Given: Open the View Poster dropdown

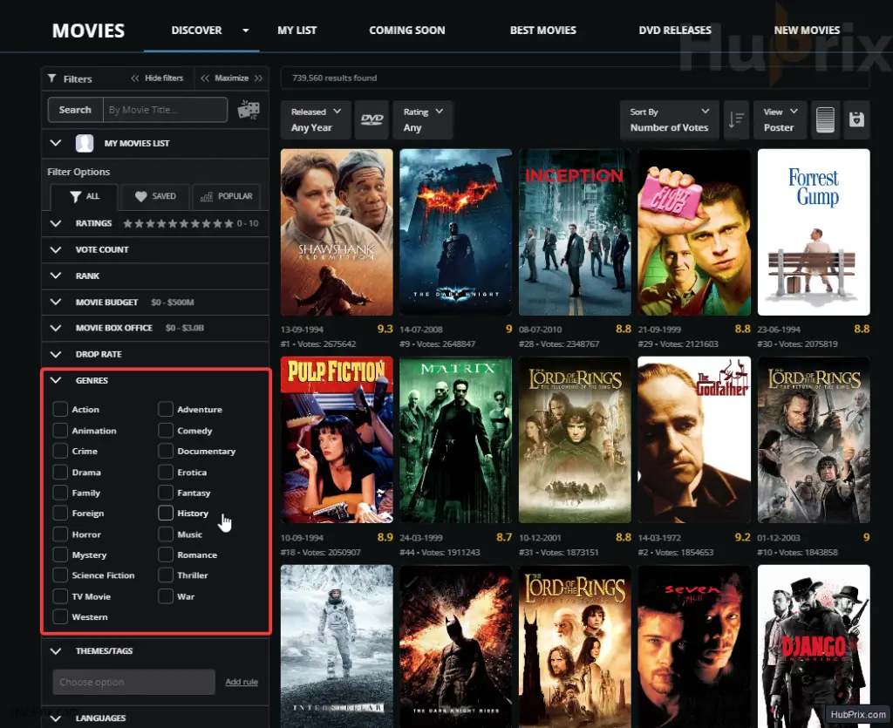Looking at the screenshot, I should click(x=780, y=119).
